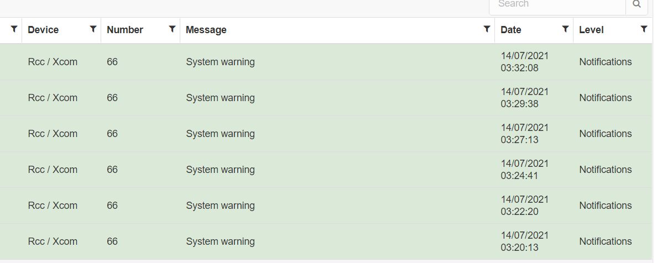This screenshot has height=263, width=657.
Task: Open the Number column filter icon
Action: coord(172,29)
